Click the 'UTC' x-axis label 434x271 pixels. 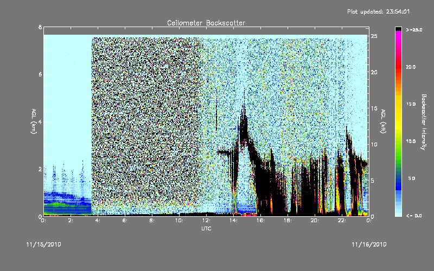coord(206,228)
